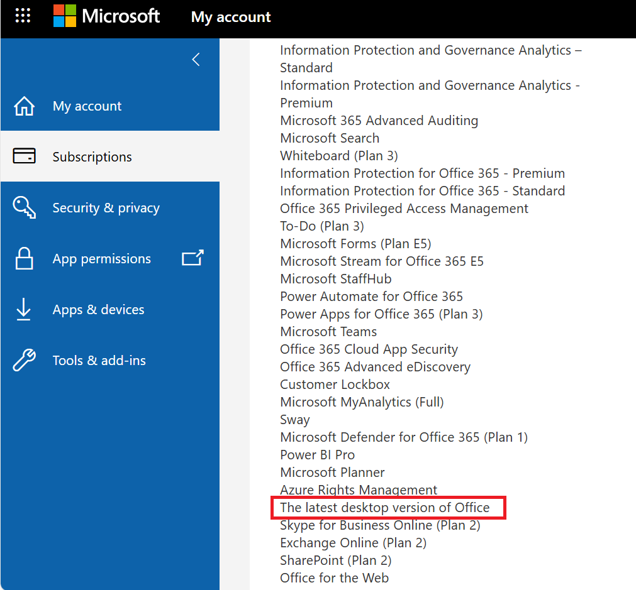This screenshot has height=590, width=636.
Task: Click 'Microsoft 365 Advanced Auditing' entry
Action: coord(379,121)
